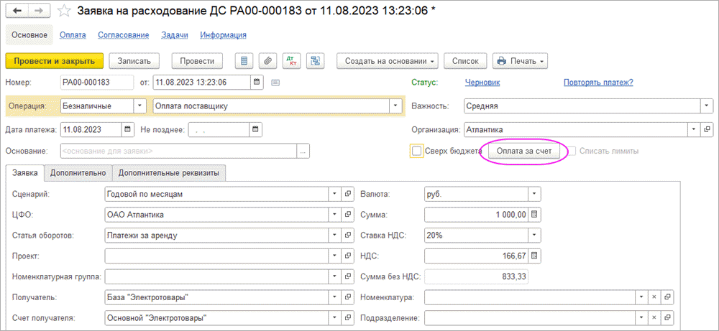
Task: Tick the Списать лимиты checkbox
Action: point(572,151)
